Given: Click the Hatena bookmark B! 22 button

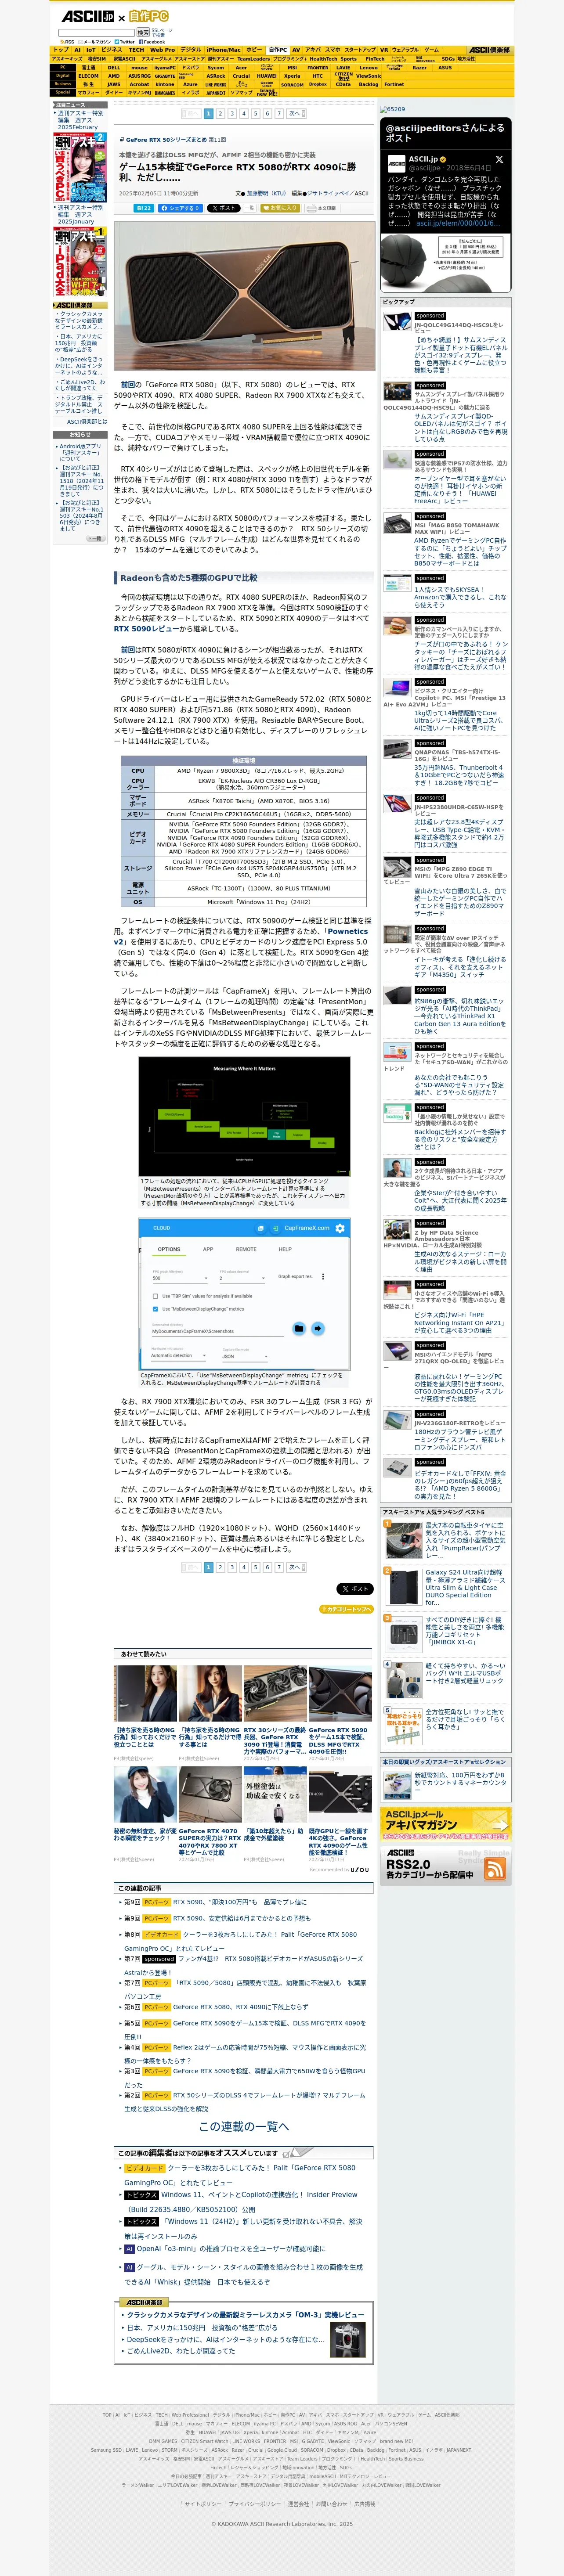Looking at the screenshot, I should (143, 208).
